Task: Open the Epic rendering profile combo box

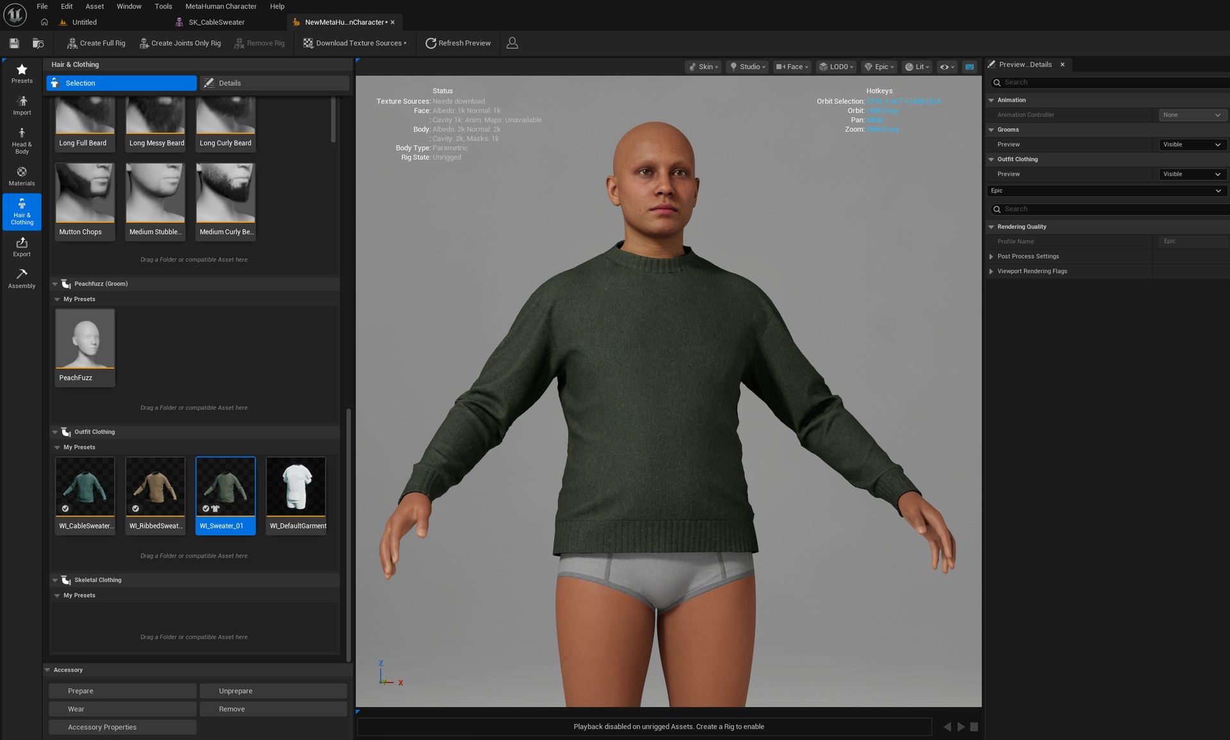Action: point(1106,190)
